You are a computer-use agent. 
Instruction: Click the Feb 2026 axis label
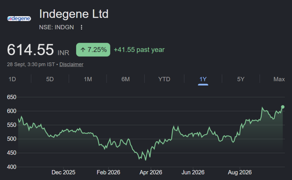click(108, 172)
